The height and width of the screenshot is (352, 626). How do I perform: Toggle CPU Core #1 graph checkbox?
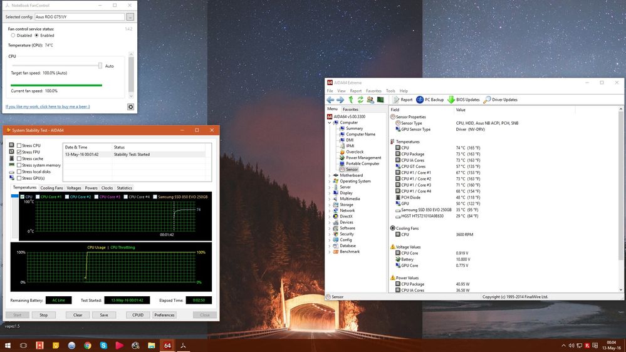pos(38,197)
